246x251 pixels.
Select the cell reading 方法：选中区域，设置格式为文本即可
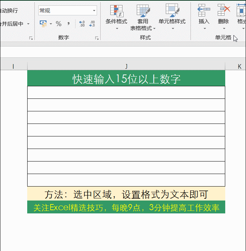[126, 194]
